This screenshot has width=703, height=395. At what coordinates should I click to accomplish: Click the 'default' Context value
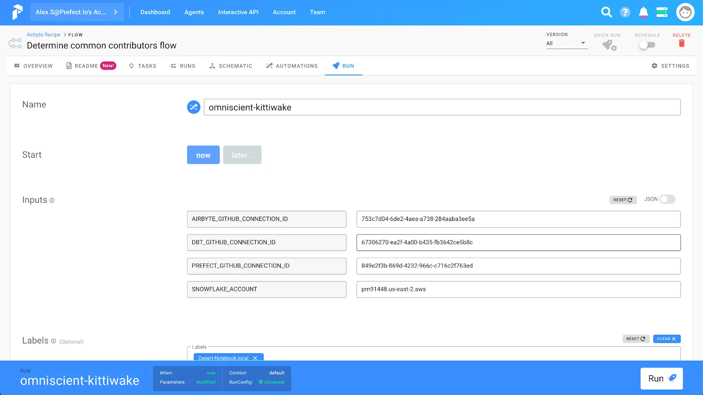click(x=277, y=373)
